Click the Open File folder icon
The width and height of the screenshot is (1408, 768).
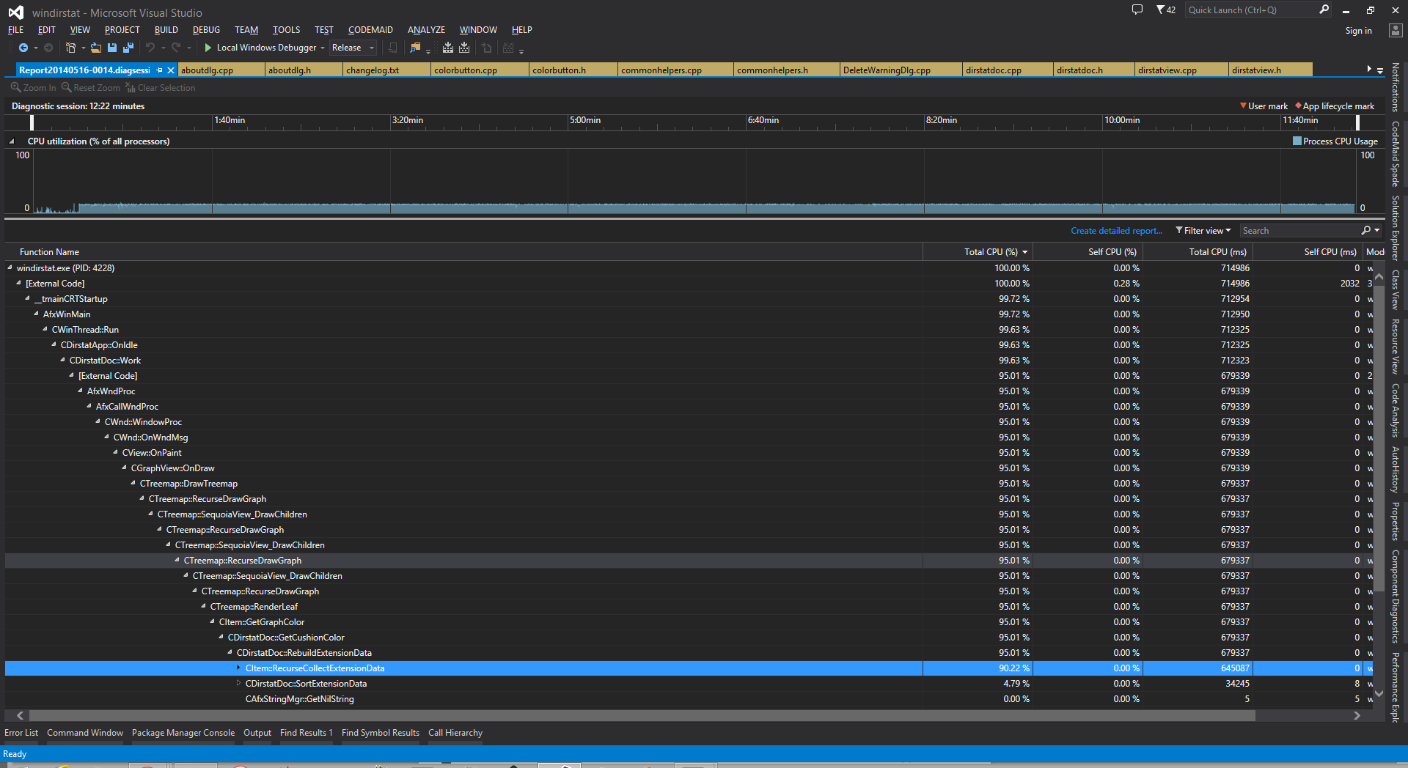[x=96, y=48]
